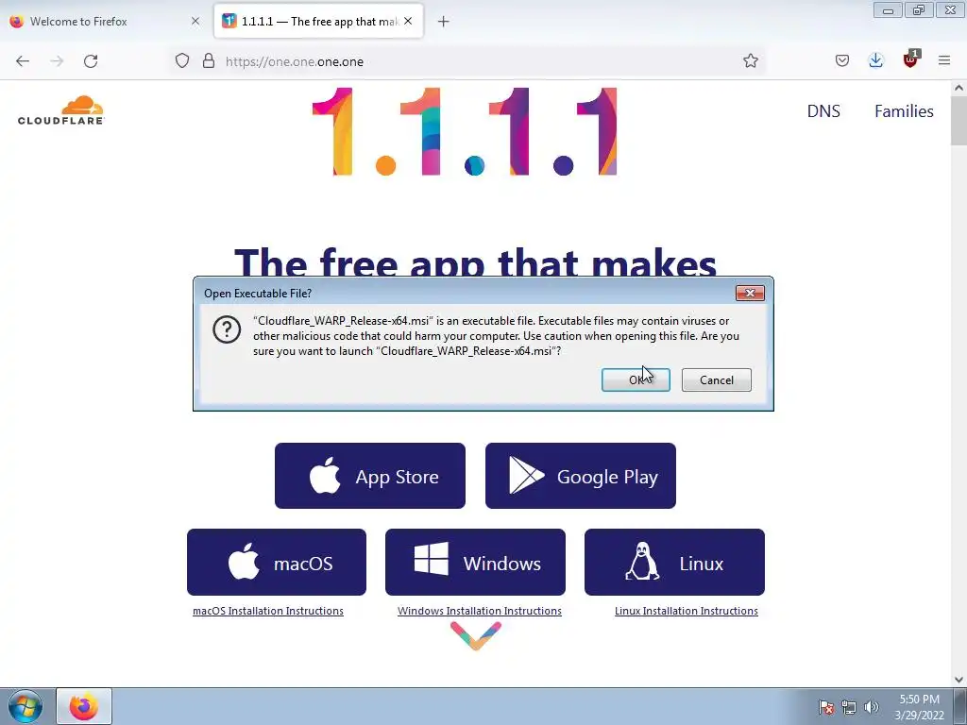Confirm launch with OK button
The image size is (967, 725).
[x=636, y=379]
